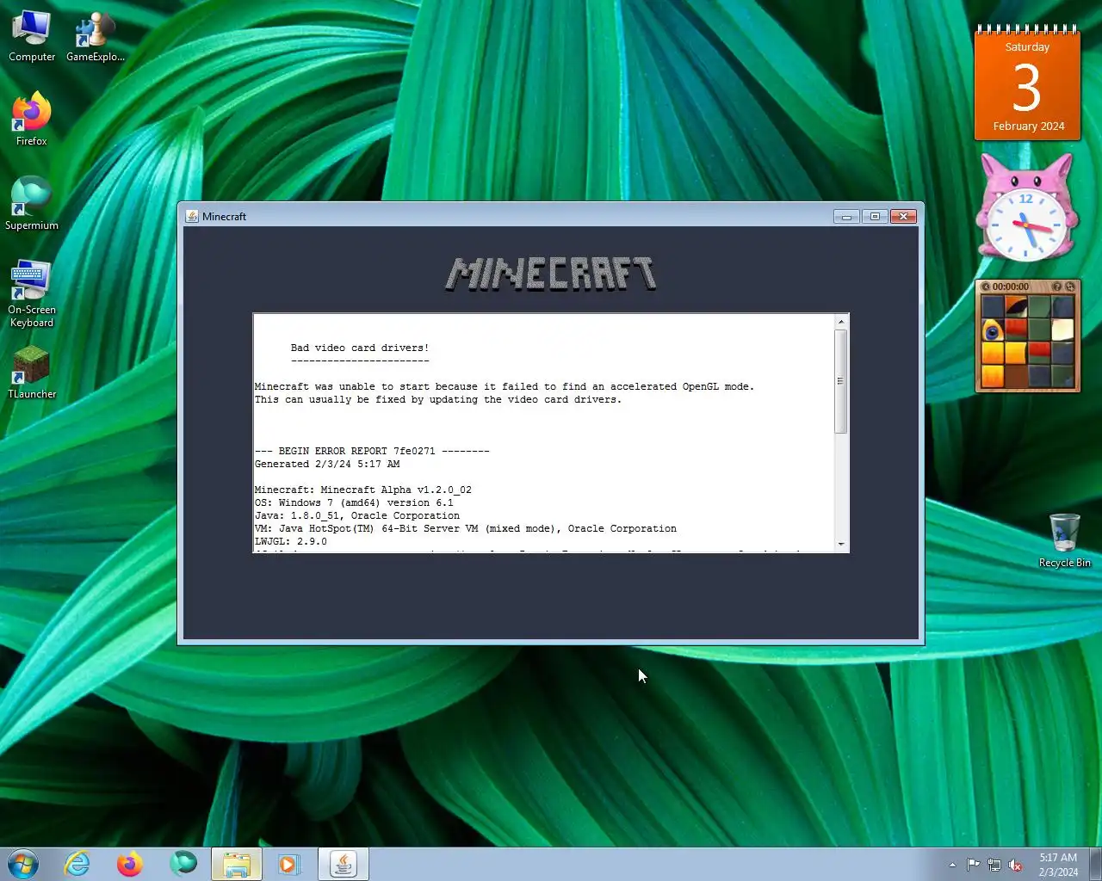The width and height of the screenshot is (1102, 881).
Task: Select the On-Screen Keyboard desktop shortcut
Action: [x=32, y=294]
